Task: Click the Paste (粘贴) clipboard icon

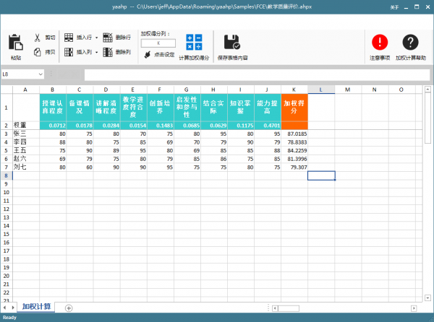Action: point(15,43)
